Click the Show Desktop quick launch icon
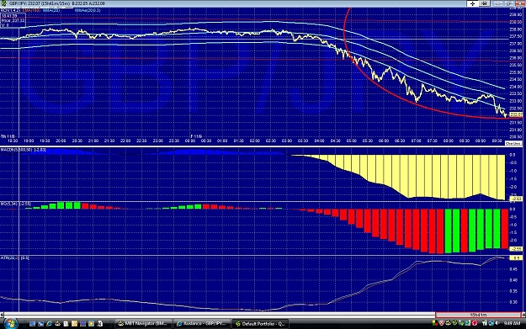Screen dimensions: 526x329 click(33, 324)
